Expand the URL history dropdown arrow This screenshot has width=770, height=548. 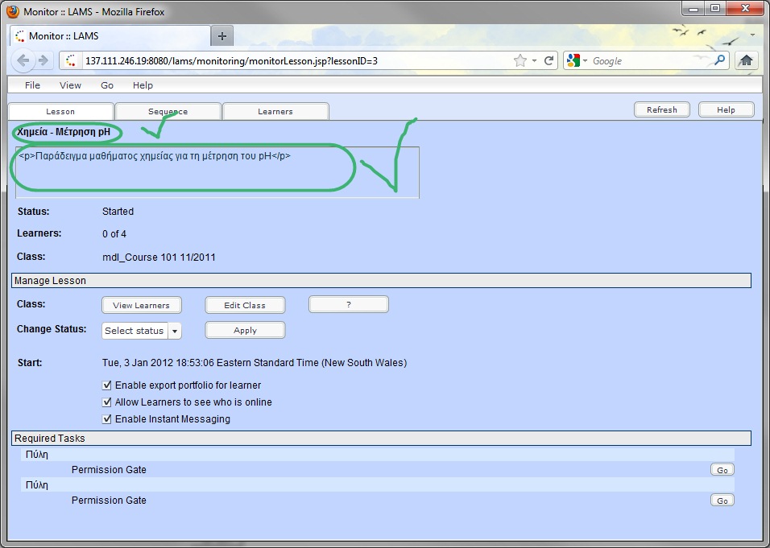tap(533, 60)
